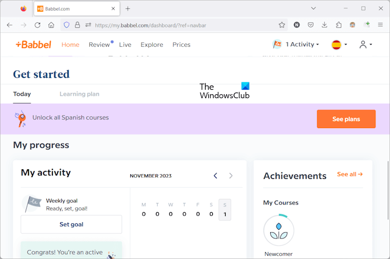Open the Review nav item
390x259 pixels.
tap(99, 45)
